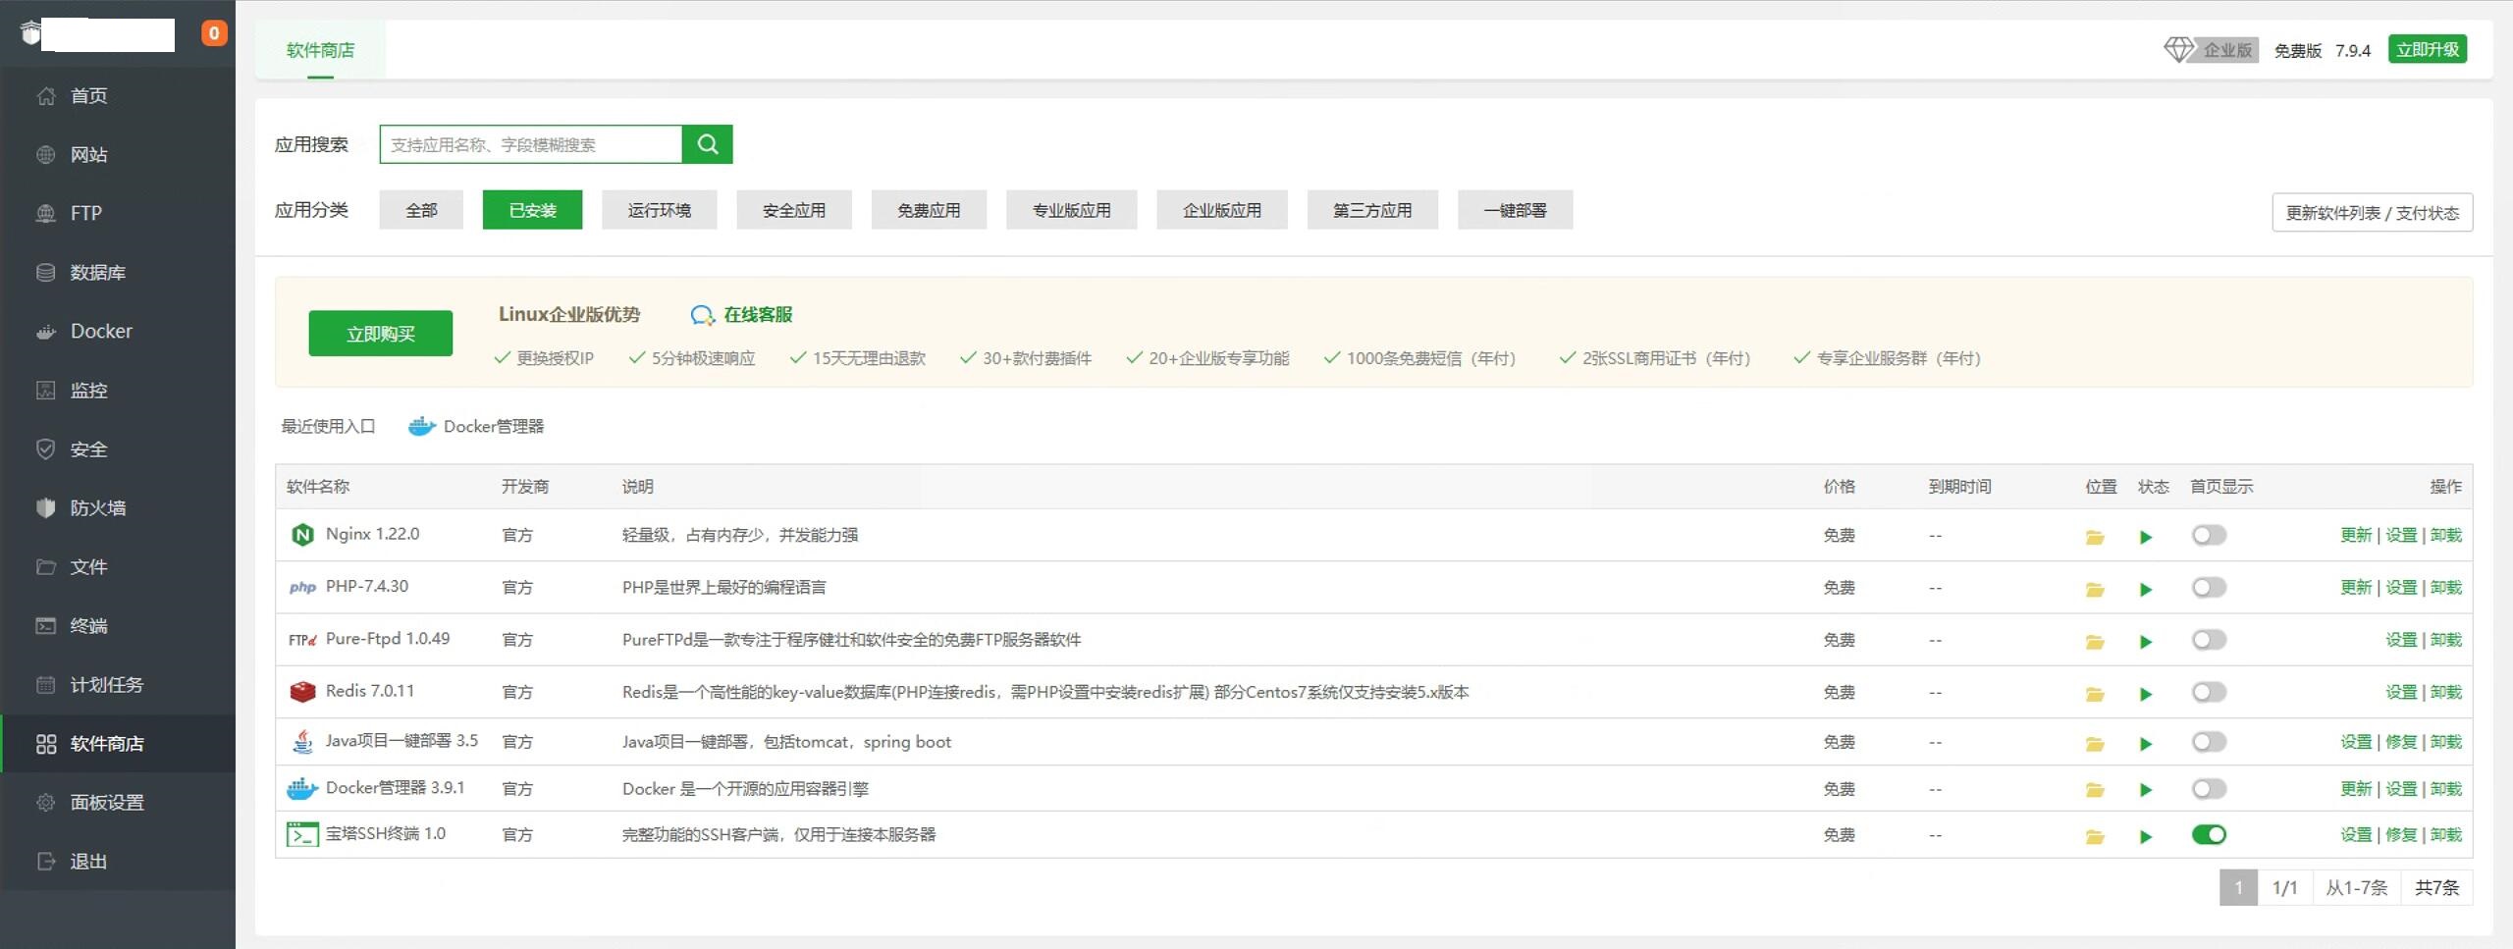Open Docker manager folder location icon
The image size is (2513, 949).
(2094, 790)
